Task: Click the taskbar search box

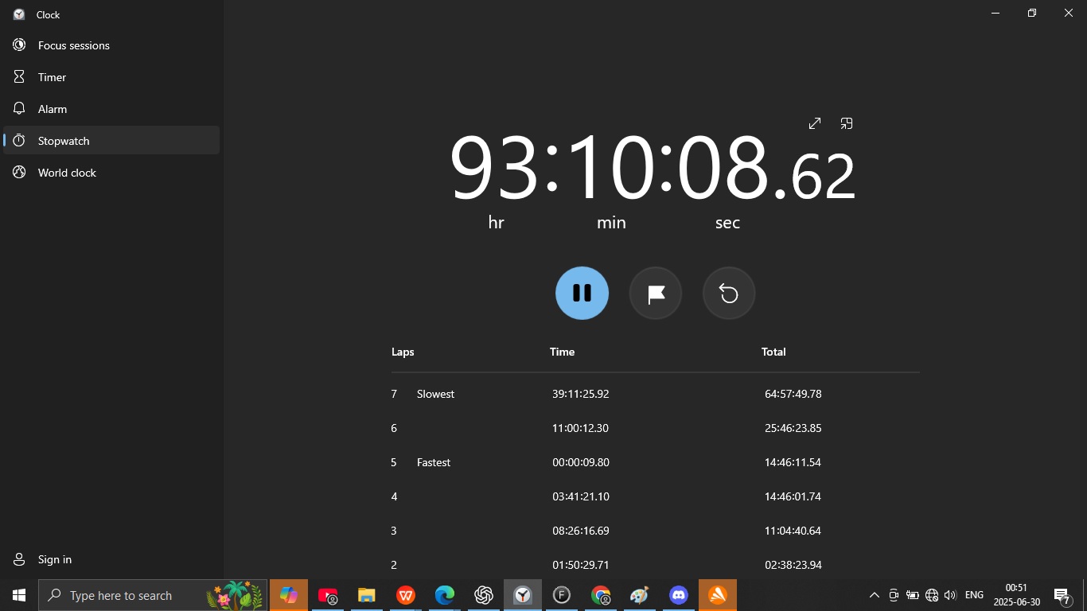Action: (x=153, y=595)
